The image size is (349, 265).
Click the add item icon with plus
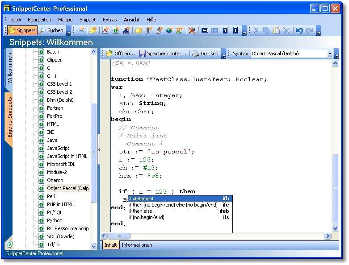pos(81,30)
